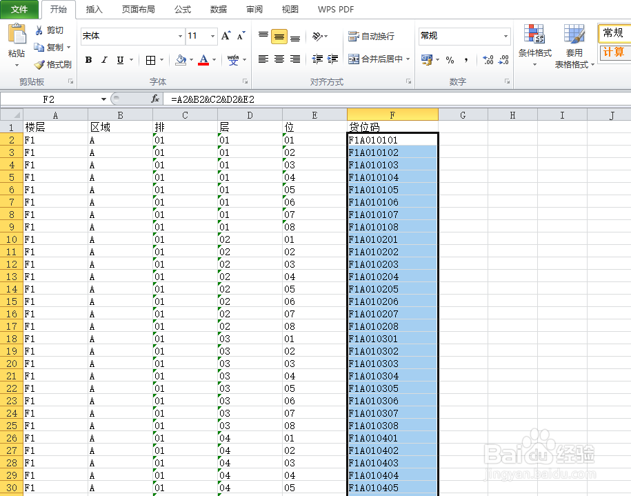The height and width of the screenshot is (496, 631).
Task: Switch to the WPS PDF tab
Action: coord(336,10)
